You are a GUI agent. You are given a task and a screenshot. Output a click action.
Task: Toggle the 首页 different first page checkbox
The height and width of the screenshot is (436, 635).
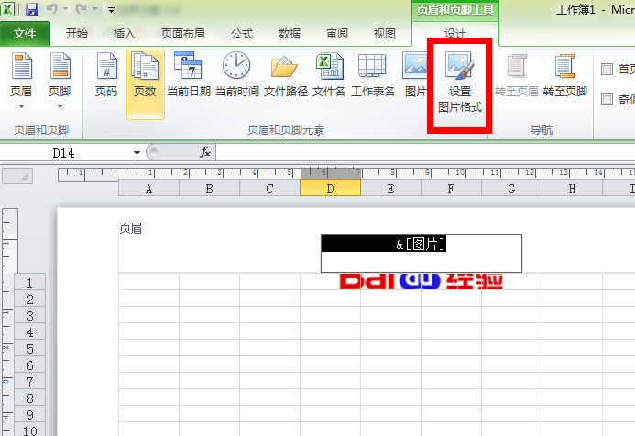point(607,70)
